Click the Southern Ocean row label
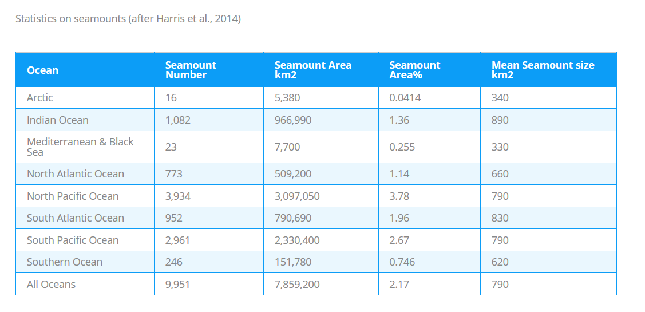Viewport: 645px width, 312px height. point(65,262)
